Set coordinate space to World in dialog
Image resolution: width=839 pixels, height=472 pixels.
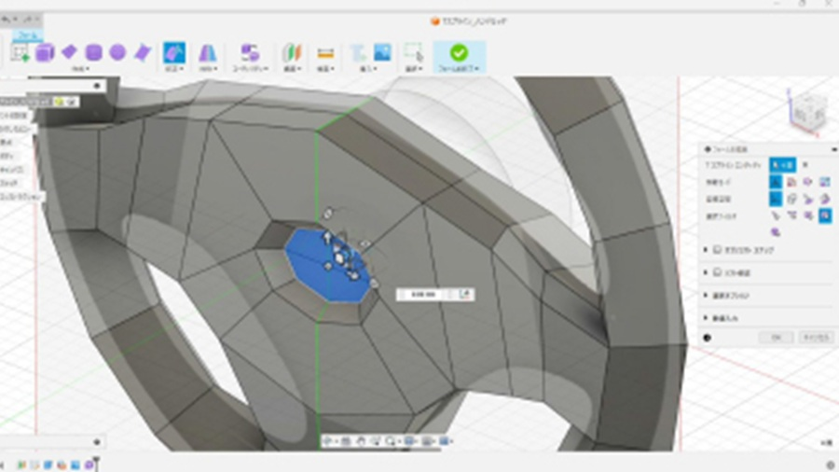click(776, 199)
